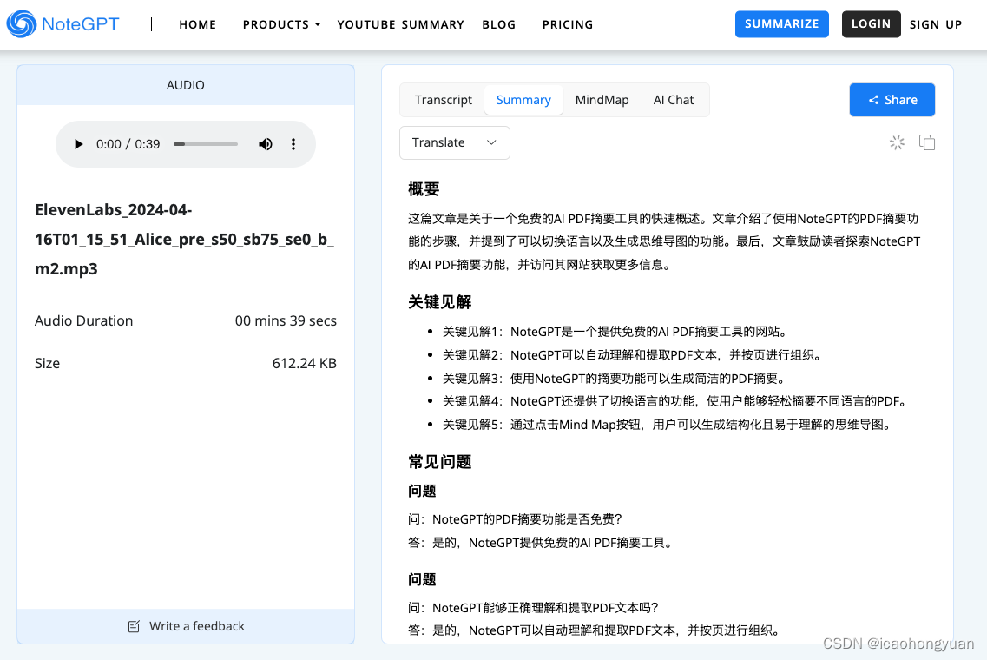Open the Pricing page
Screen dimensions: 987x660
pos(568,24)
